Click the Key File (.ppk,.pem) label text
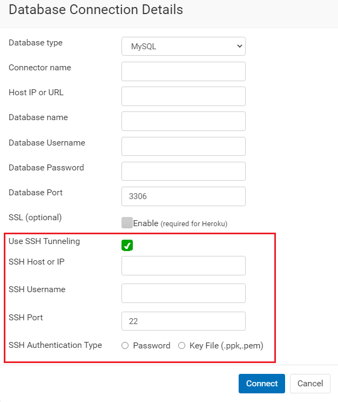The height and width of the screenshot is (402, 338). pyautogui.click(x=226, y=346)
